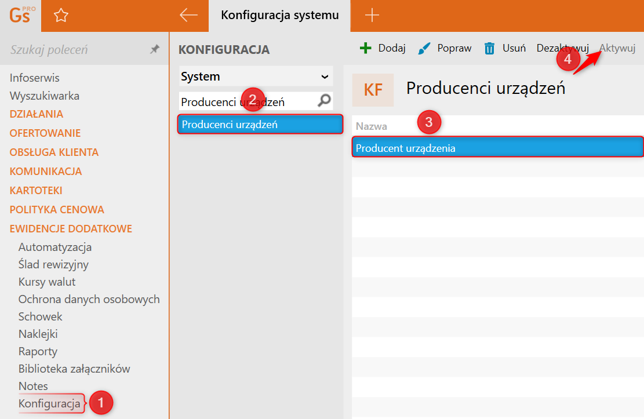Switch to Konfiguracja systemu tab
Viewport: 644px width, 419px height.
[279, 16]
